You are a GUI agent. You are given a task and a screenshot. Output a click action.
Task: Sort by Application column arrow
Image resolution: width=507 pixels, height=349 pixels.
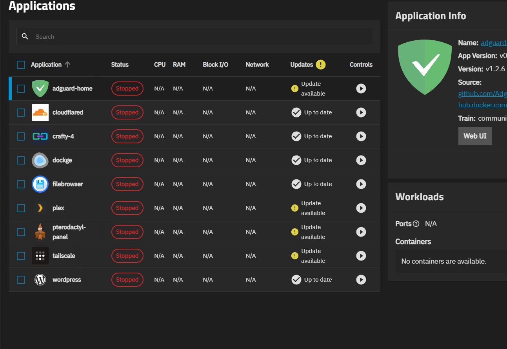[x=67, y=65]
